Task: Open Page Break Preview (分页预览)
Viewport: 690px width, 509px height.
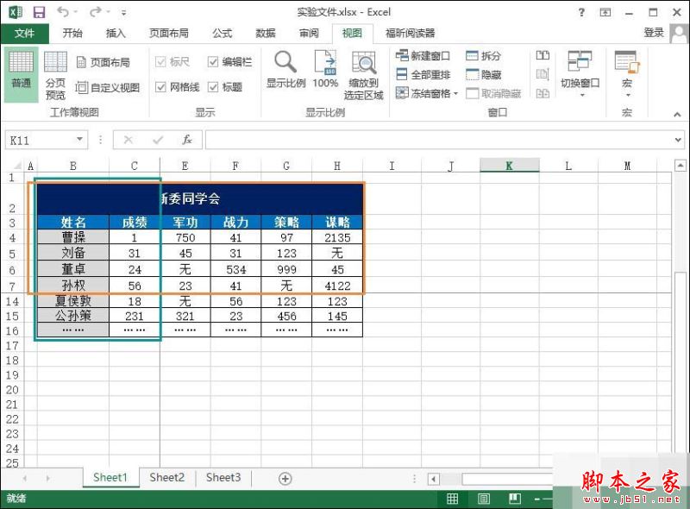Action: pos(55,75)
